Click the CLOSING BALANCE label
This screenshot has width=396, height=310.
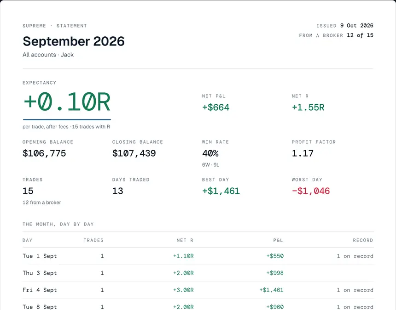point(138,142)
